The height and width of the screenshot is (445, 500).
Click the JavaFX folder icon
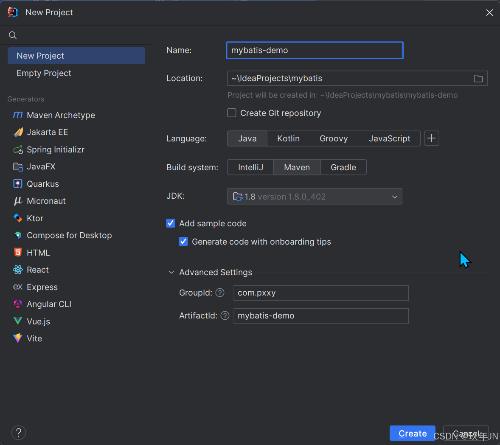[18, 166]
